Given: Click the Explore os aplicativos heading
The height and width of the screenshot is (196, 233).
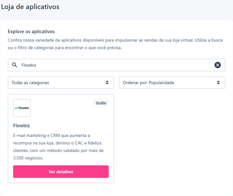Looking at the screenshot, I should [31, 32].
